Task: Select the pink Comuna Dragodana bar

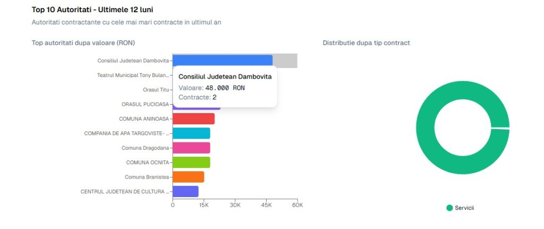Action: 191,148
